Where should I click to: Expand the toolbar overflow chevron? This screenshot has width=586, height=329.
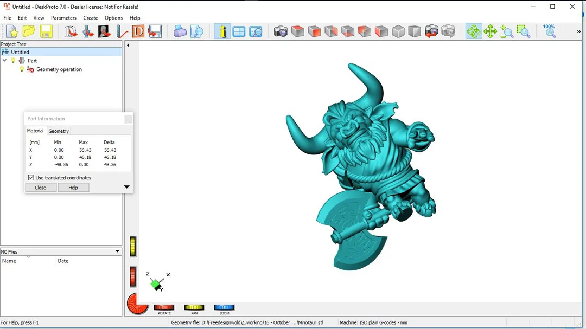click(579, 32)
